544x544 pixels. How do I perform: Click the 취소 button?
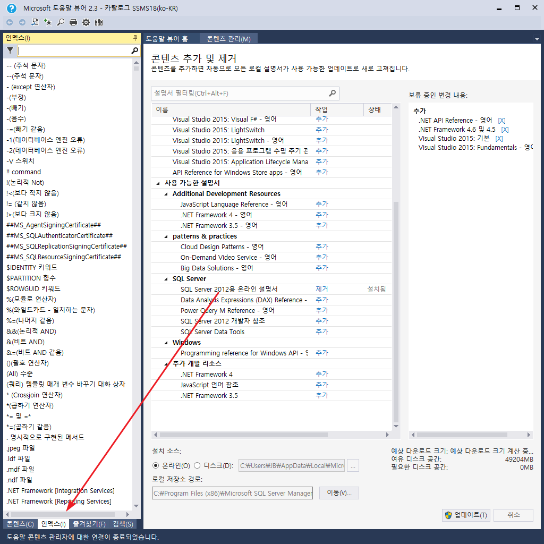(514, 515)
